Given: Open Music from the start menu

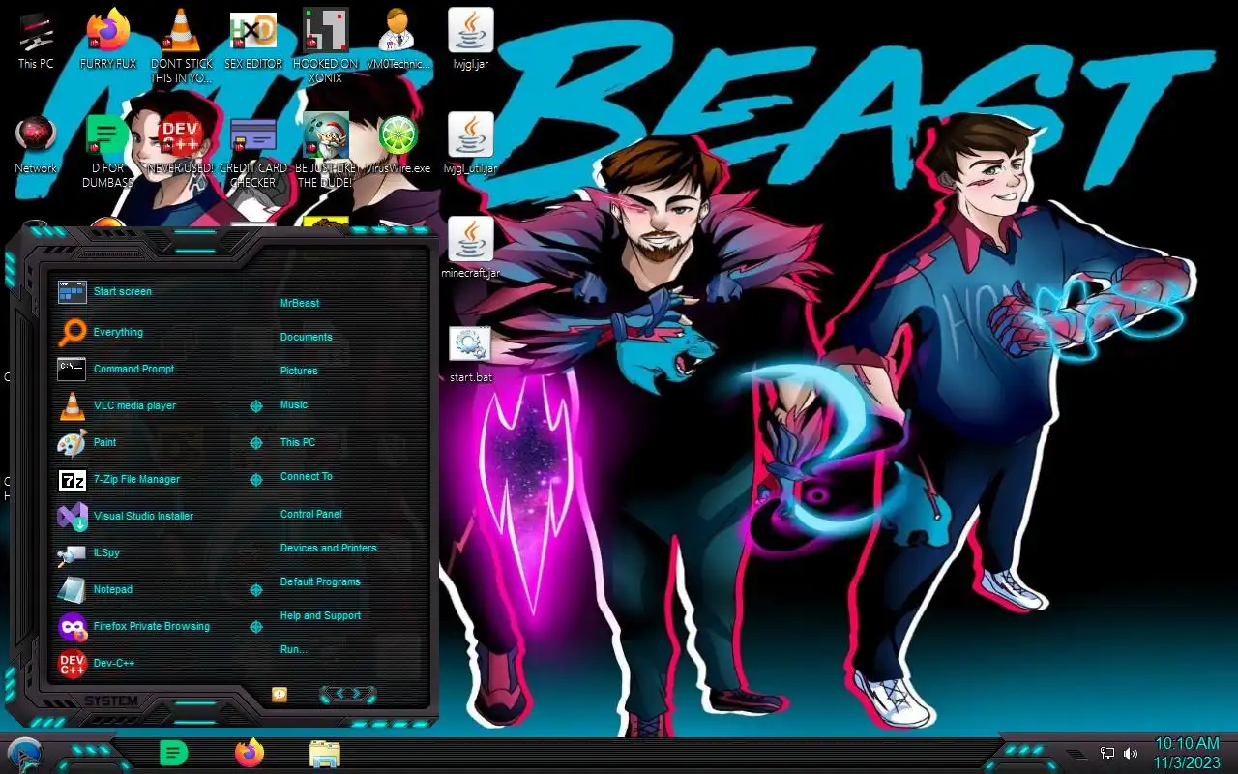Looking at the screenshot, I should (294, 404).
